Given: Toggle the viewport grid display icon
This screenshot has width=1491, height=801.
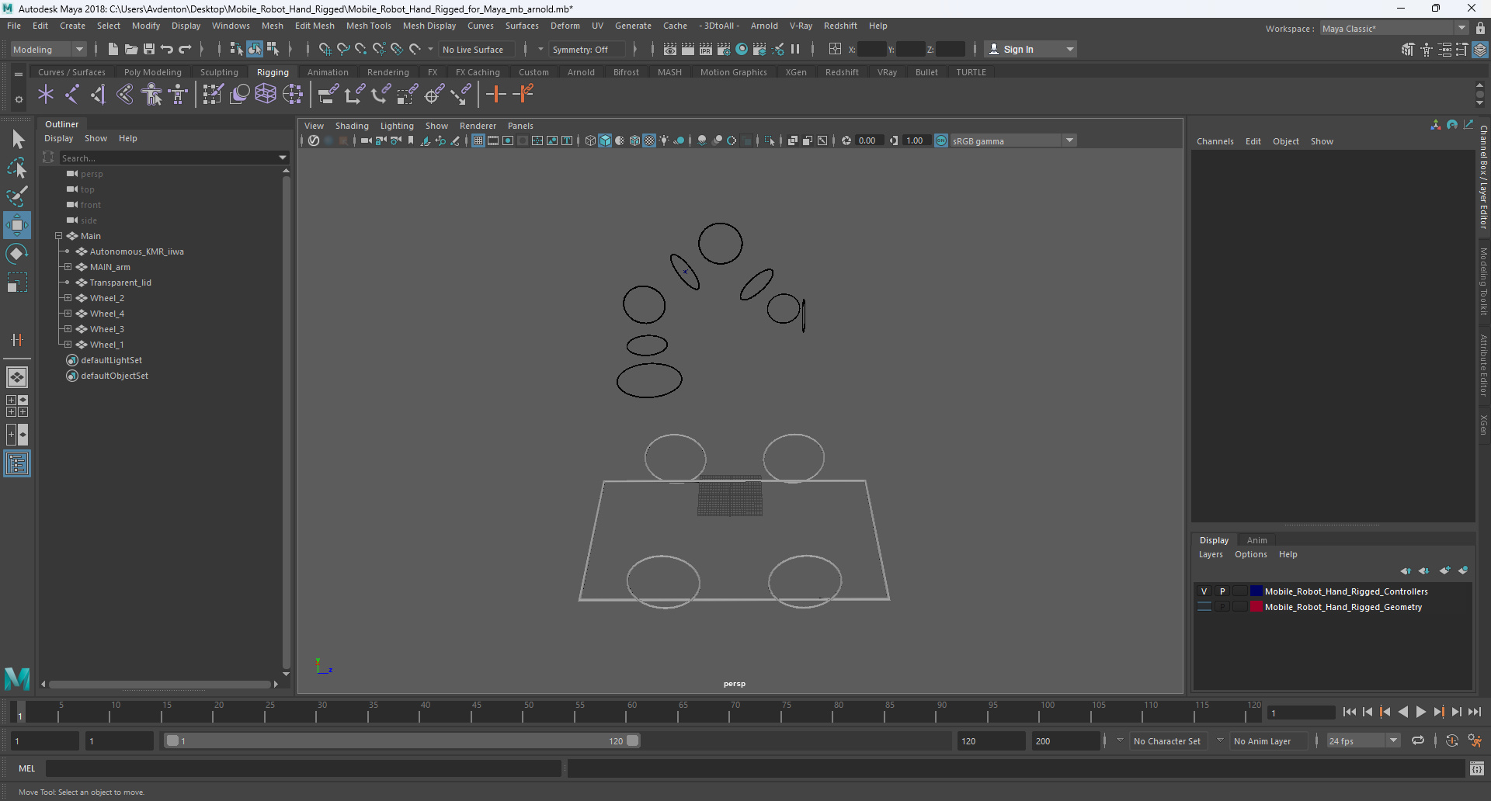Looking at the screenshot, I should click(x=478, y=140).
